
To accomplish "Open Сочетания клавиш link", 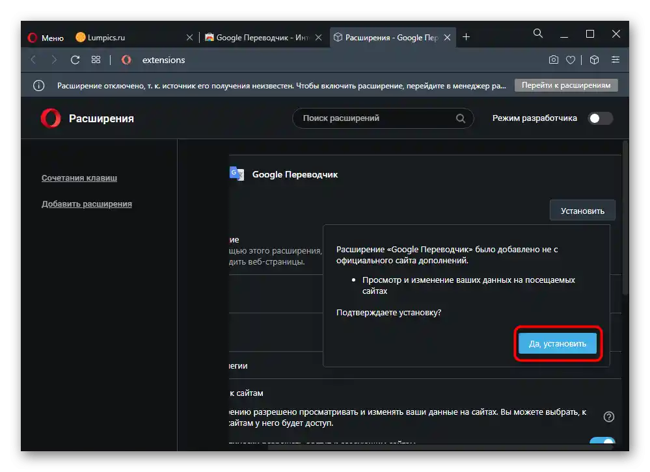I will [x=79, y=178].
